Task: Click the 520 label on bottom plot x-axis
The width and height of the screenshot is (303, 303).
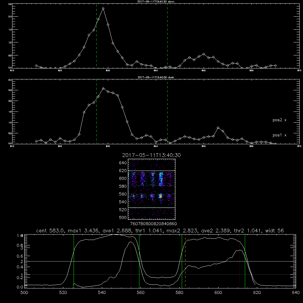Action: (x=63, y=292)
